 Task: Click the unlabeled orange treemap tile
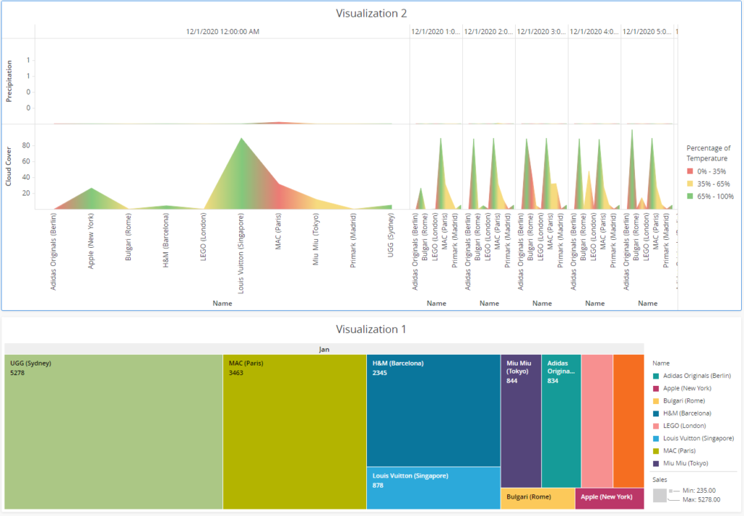[628, 421]
